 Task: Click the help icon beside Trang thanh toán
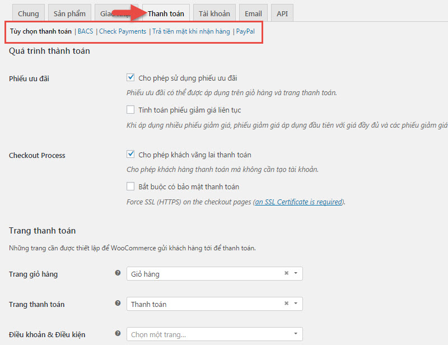pyautogui.click(x=118, y=304)
